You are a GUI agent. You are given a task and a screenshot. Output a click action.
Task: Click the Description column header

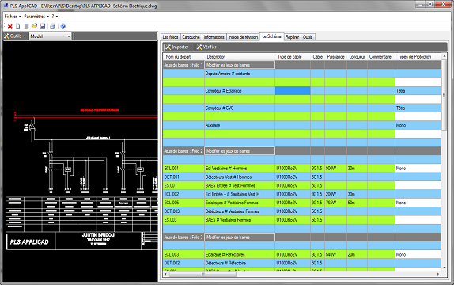point(240,57)
